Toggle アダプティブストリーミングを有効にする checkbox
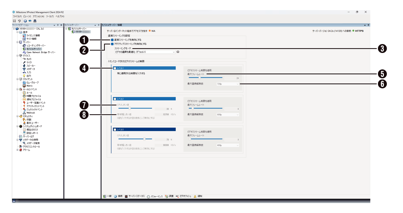 pyautogui.click(x=113, y=44)
